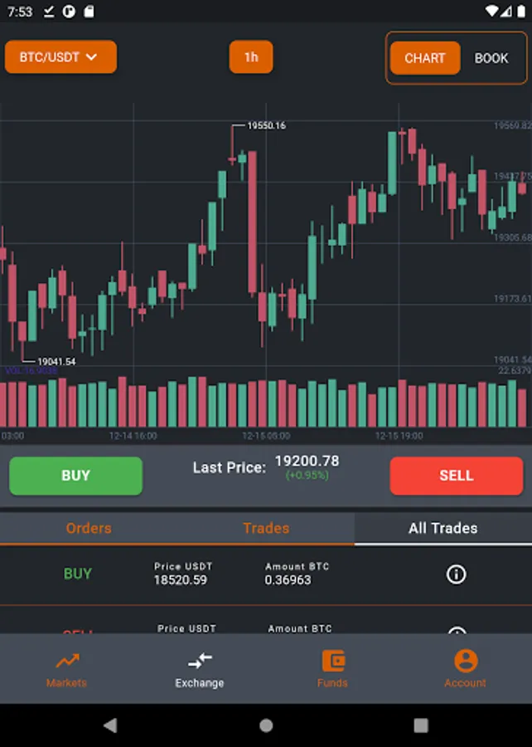Screen dimensions: 532x747
Task: Switch to the All Trades tab
Action: pos(443,528)
